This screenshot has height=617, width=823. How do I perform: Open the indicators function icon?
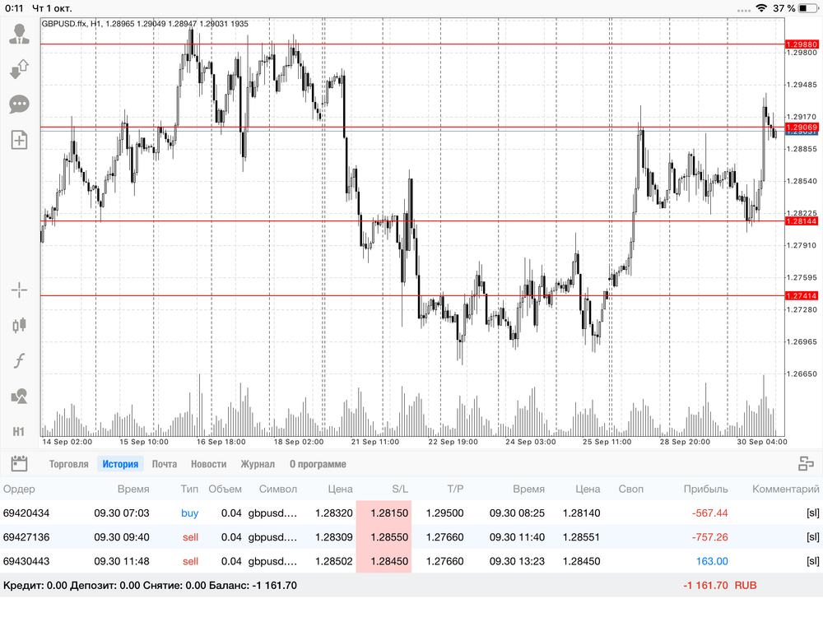tap(20, 360)
